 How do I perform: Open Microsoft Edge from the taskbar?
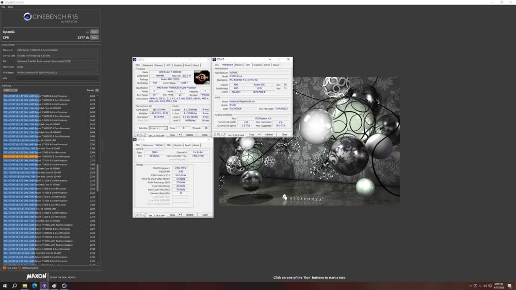(x=35, y=286)
